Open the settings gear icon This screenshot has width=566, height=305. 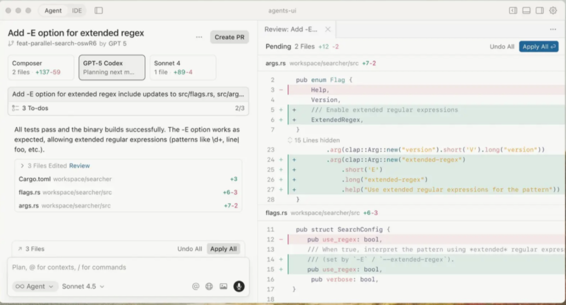(553, 10)
